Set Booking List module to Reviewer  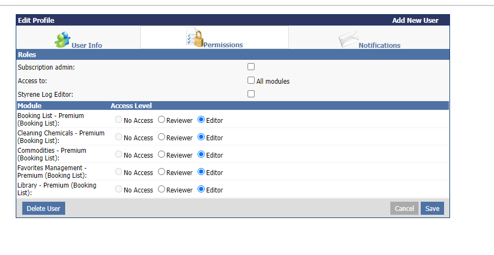tap(161, 120)
